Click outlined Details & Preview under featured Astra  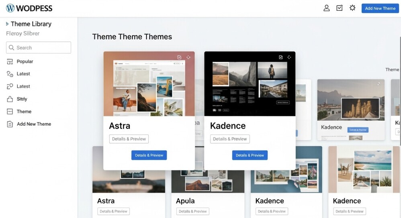coord(129,139)
